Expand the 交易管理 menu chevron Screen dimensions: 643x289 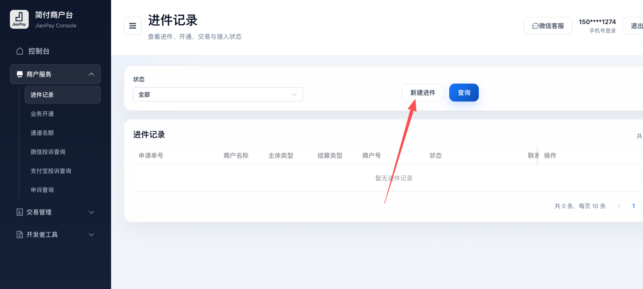click(91, 212)
